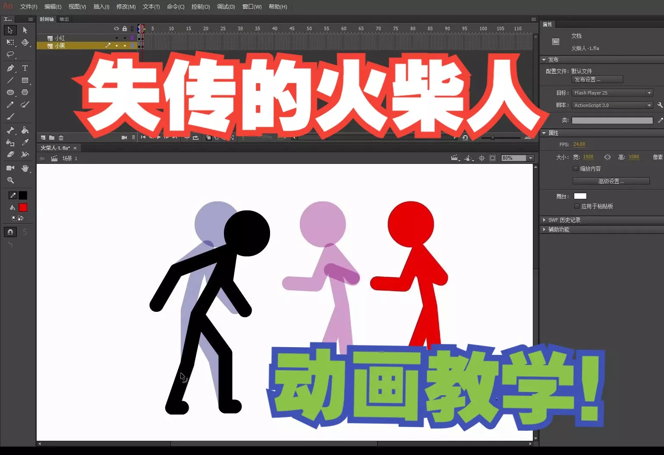
Task: Toggle outline color square for layer 小红
Action: point(132,38)
